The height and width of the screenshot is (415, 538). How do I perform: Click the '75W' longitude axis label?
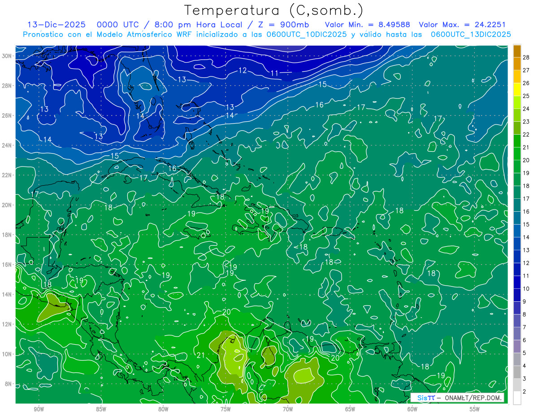point(226,409)
